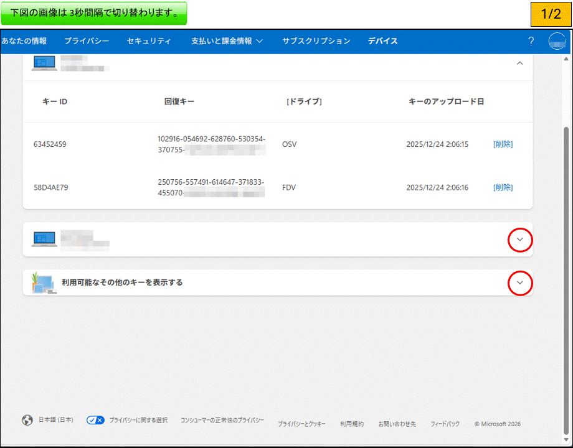Expand the second device panel chevron
Screen dimensions: 573x448
(519, 240)
